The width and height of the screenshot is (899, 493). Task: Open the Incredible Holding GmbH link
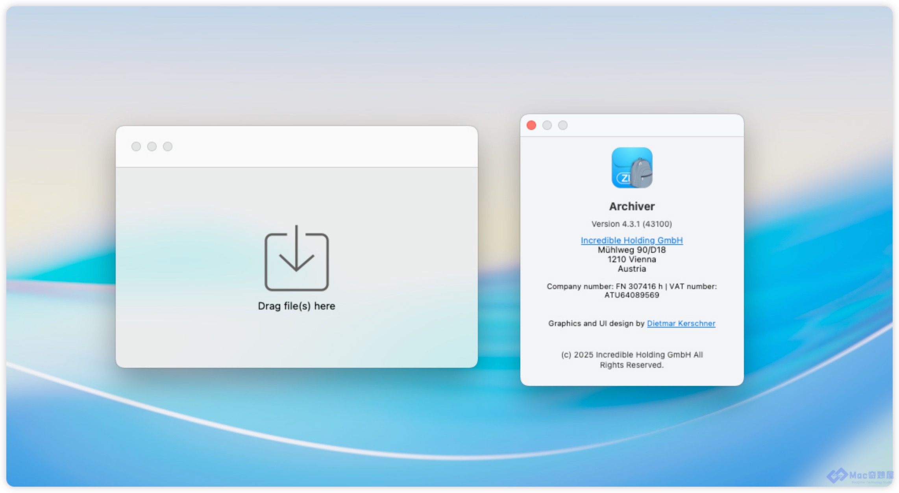point(631,240)
